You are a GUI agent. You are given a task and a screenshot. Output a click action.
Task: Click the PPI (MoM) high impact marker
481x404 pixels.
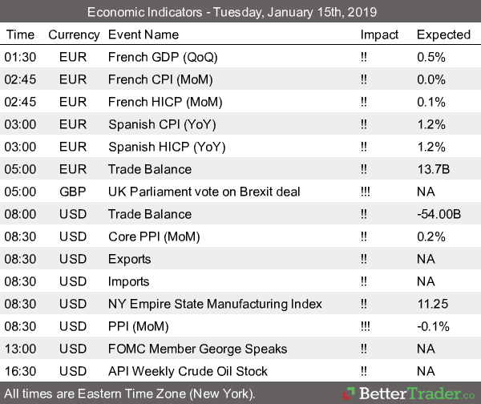coord(366,326)
